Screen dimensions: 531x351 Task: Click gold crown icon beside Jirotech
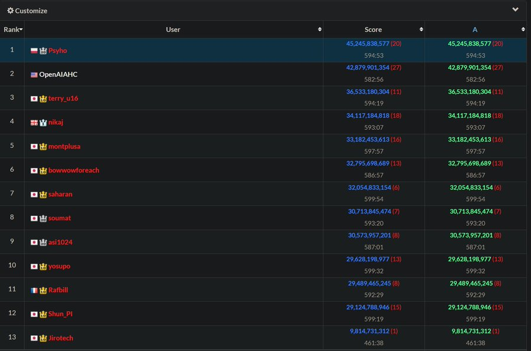coord(43,338)
